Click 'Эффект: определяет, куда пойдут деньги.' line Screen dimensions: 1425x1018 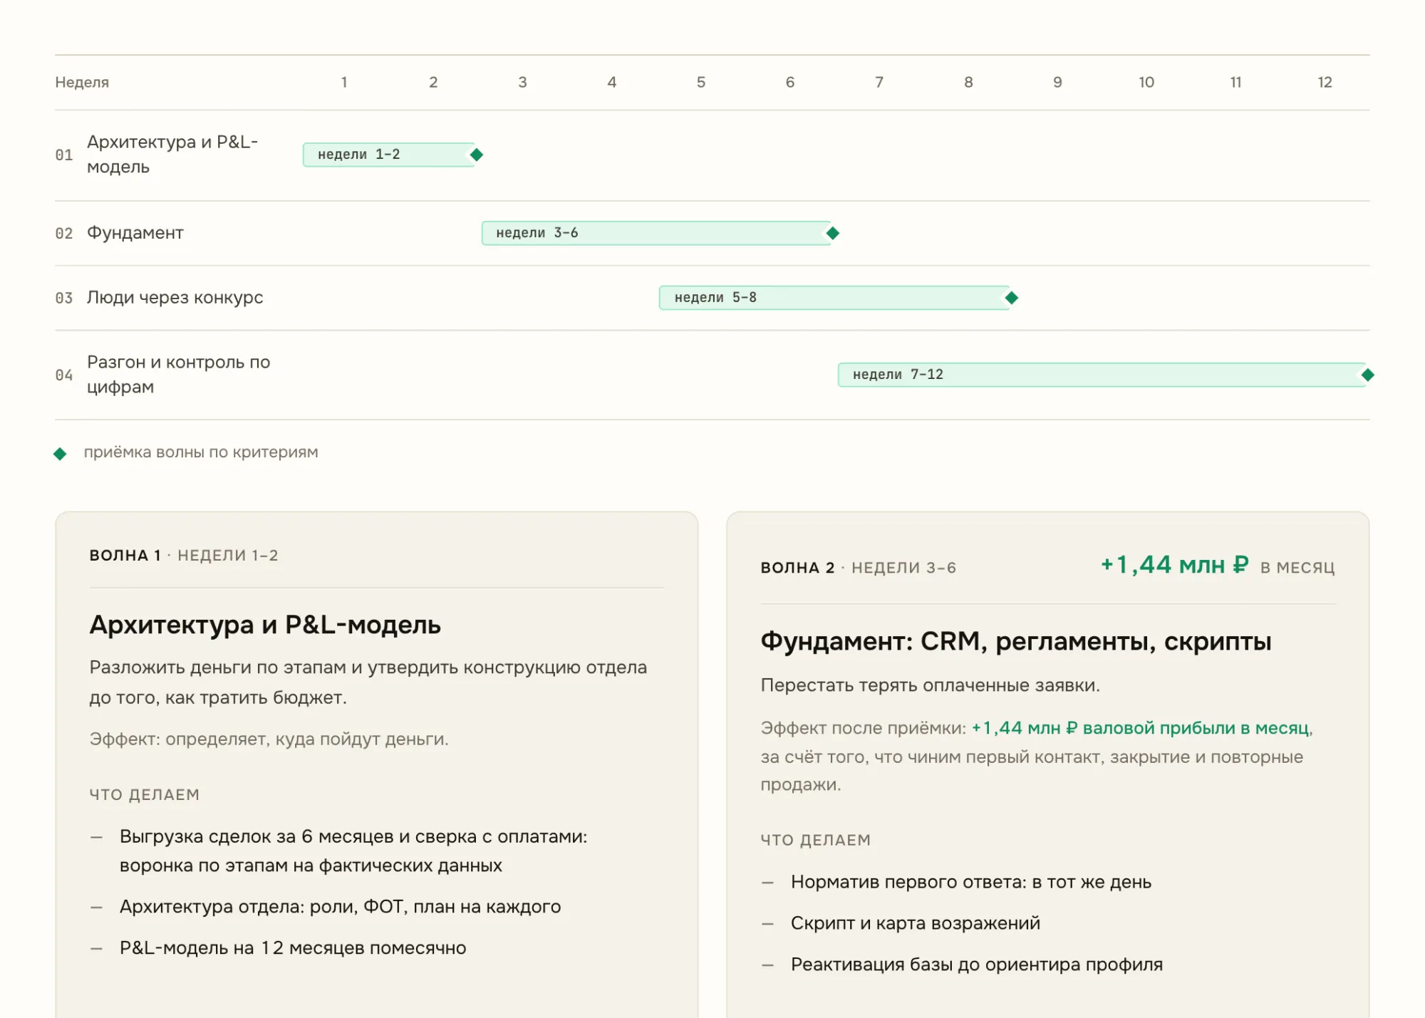269,739
